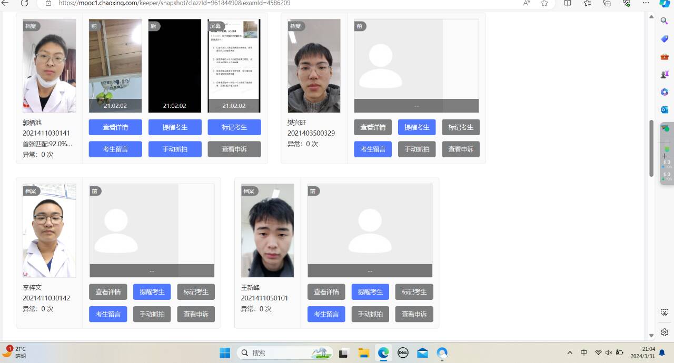Open the Outlook icon in Edge sidebar
The width and height of the screenshot is (674, 363).
[x=665, y=110]
